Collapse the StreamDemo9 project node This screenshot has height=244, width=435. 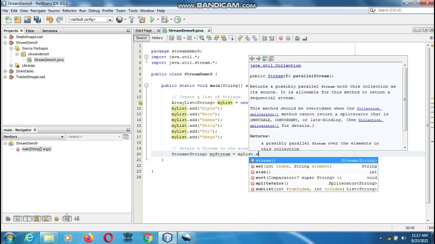[x=5, y=43]
